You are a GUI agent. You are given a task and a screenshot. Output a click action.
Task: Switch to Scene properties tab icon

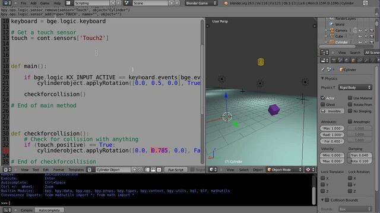[x=340, y=60]
